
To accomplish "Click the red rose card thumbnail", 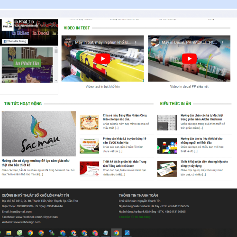I will 89,169.
